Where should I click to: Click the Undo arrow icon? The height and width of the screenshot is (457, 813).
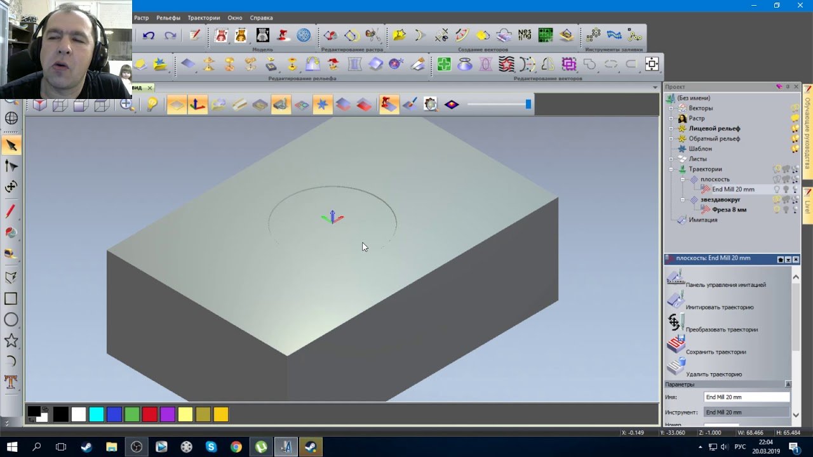click(149, 36)
